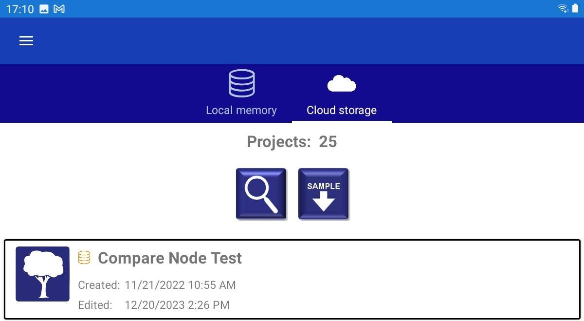
Task: Download sample project via SAMPLE arrow button
Action: click(x=324, y=194)
